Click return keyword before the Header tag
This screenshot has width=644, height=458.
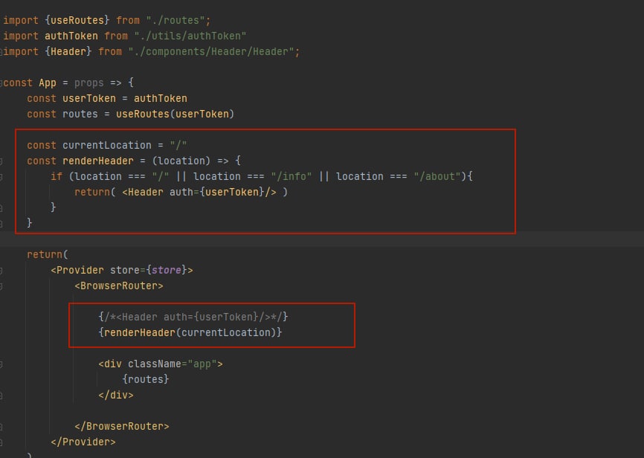92,192
